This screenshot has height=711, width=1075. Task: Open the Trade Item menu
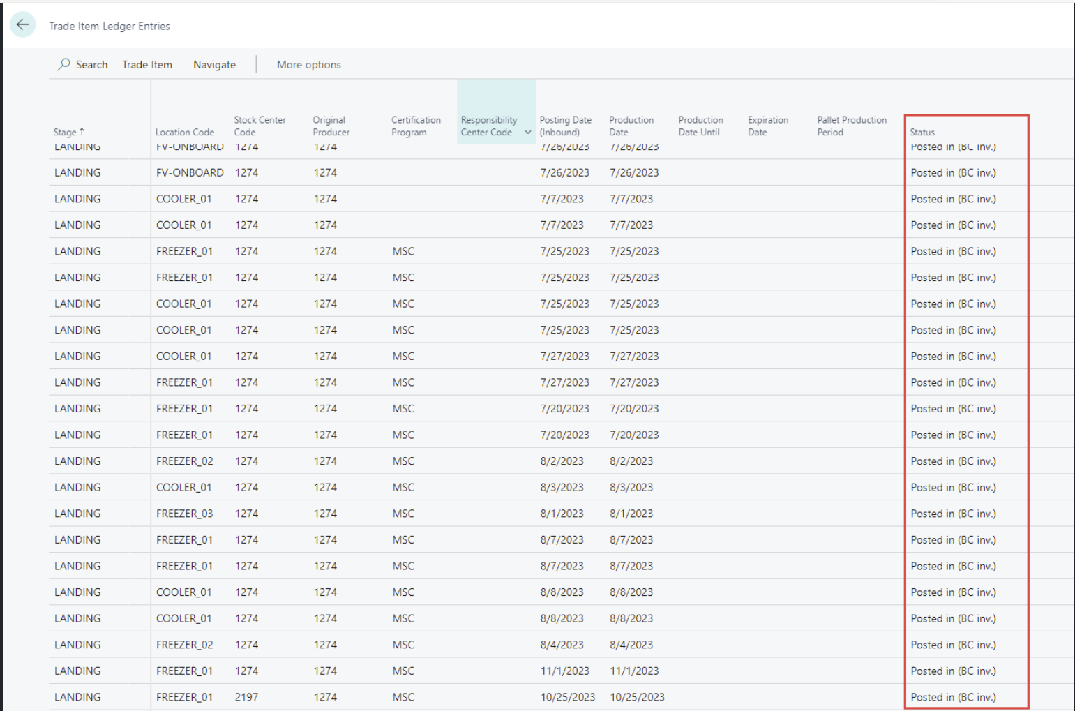pos(146,65)
